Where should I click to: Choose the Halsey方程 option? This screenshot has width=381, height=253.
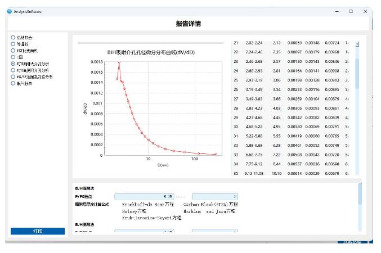[134, 211]
